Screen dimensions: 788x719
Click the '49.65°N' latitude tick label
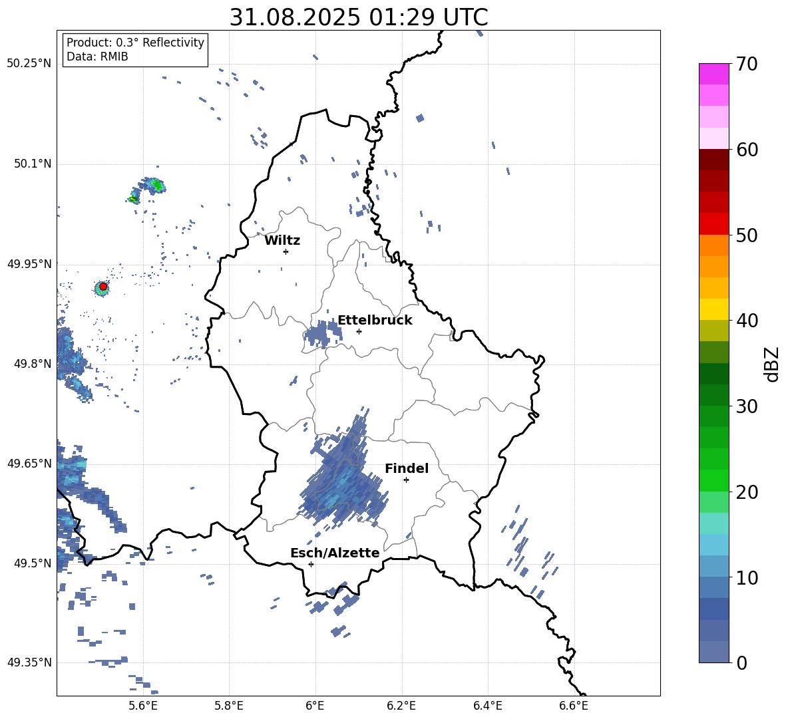coord(29,463)
